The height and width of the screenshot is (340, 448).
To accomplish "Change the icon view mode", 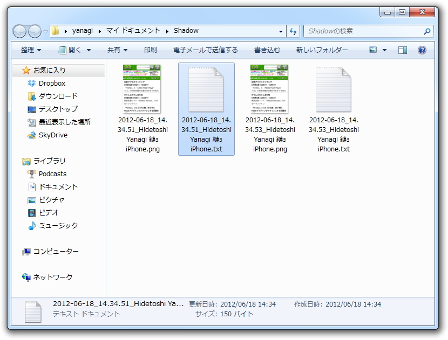I will [374, 50].
